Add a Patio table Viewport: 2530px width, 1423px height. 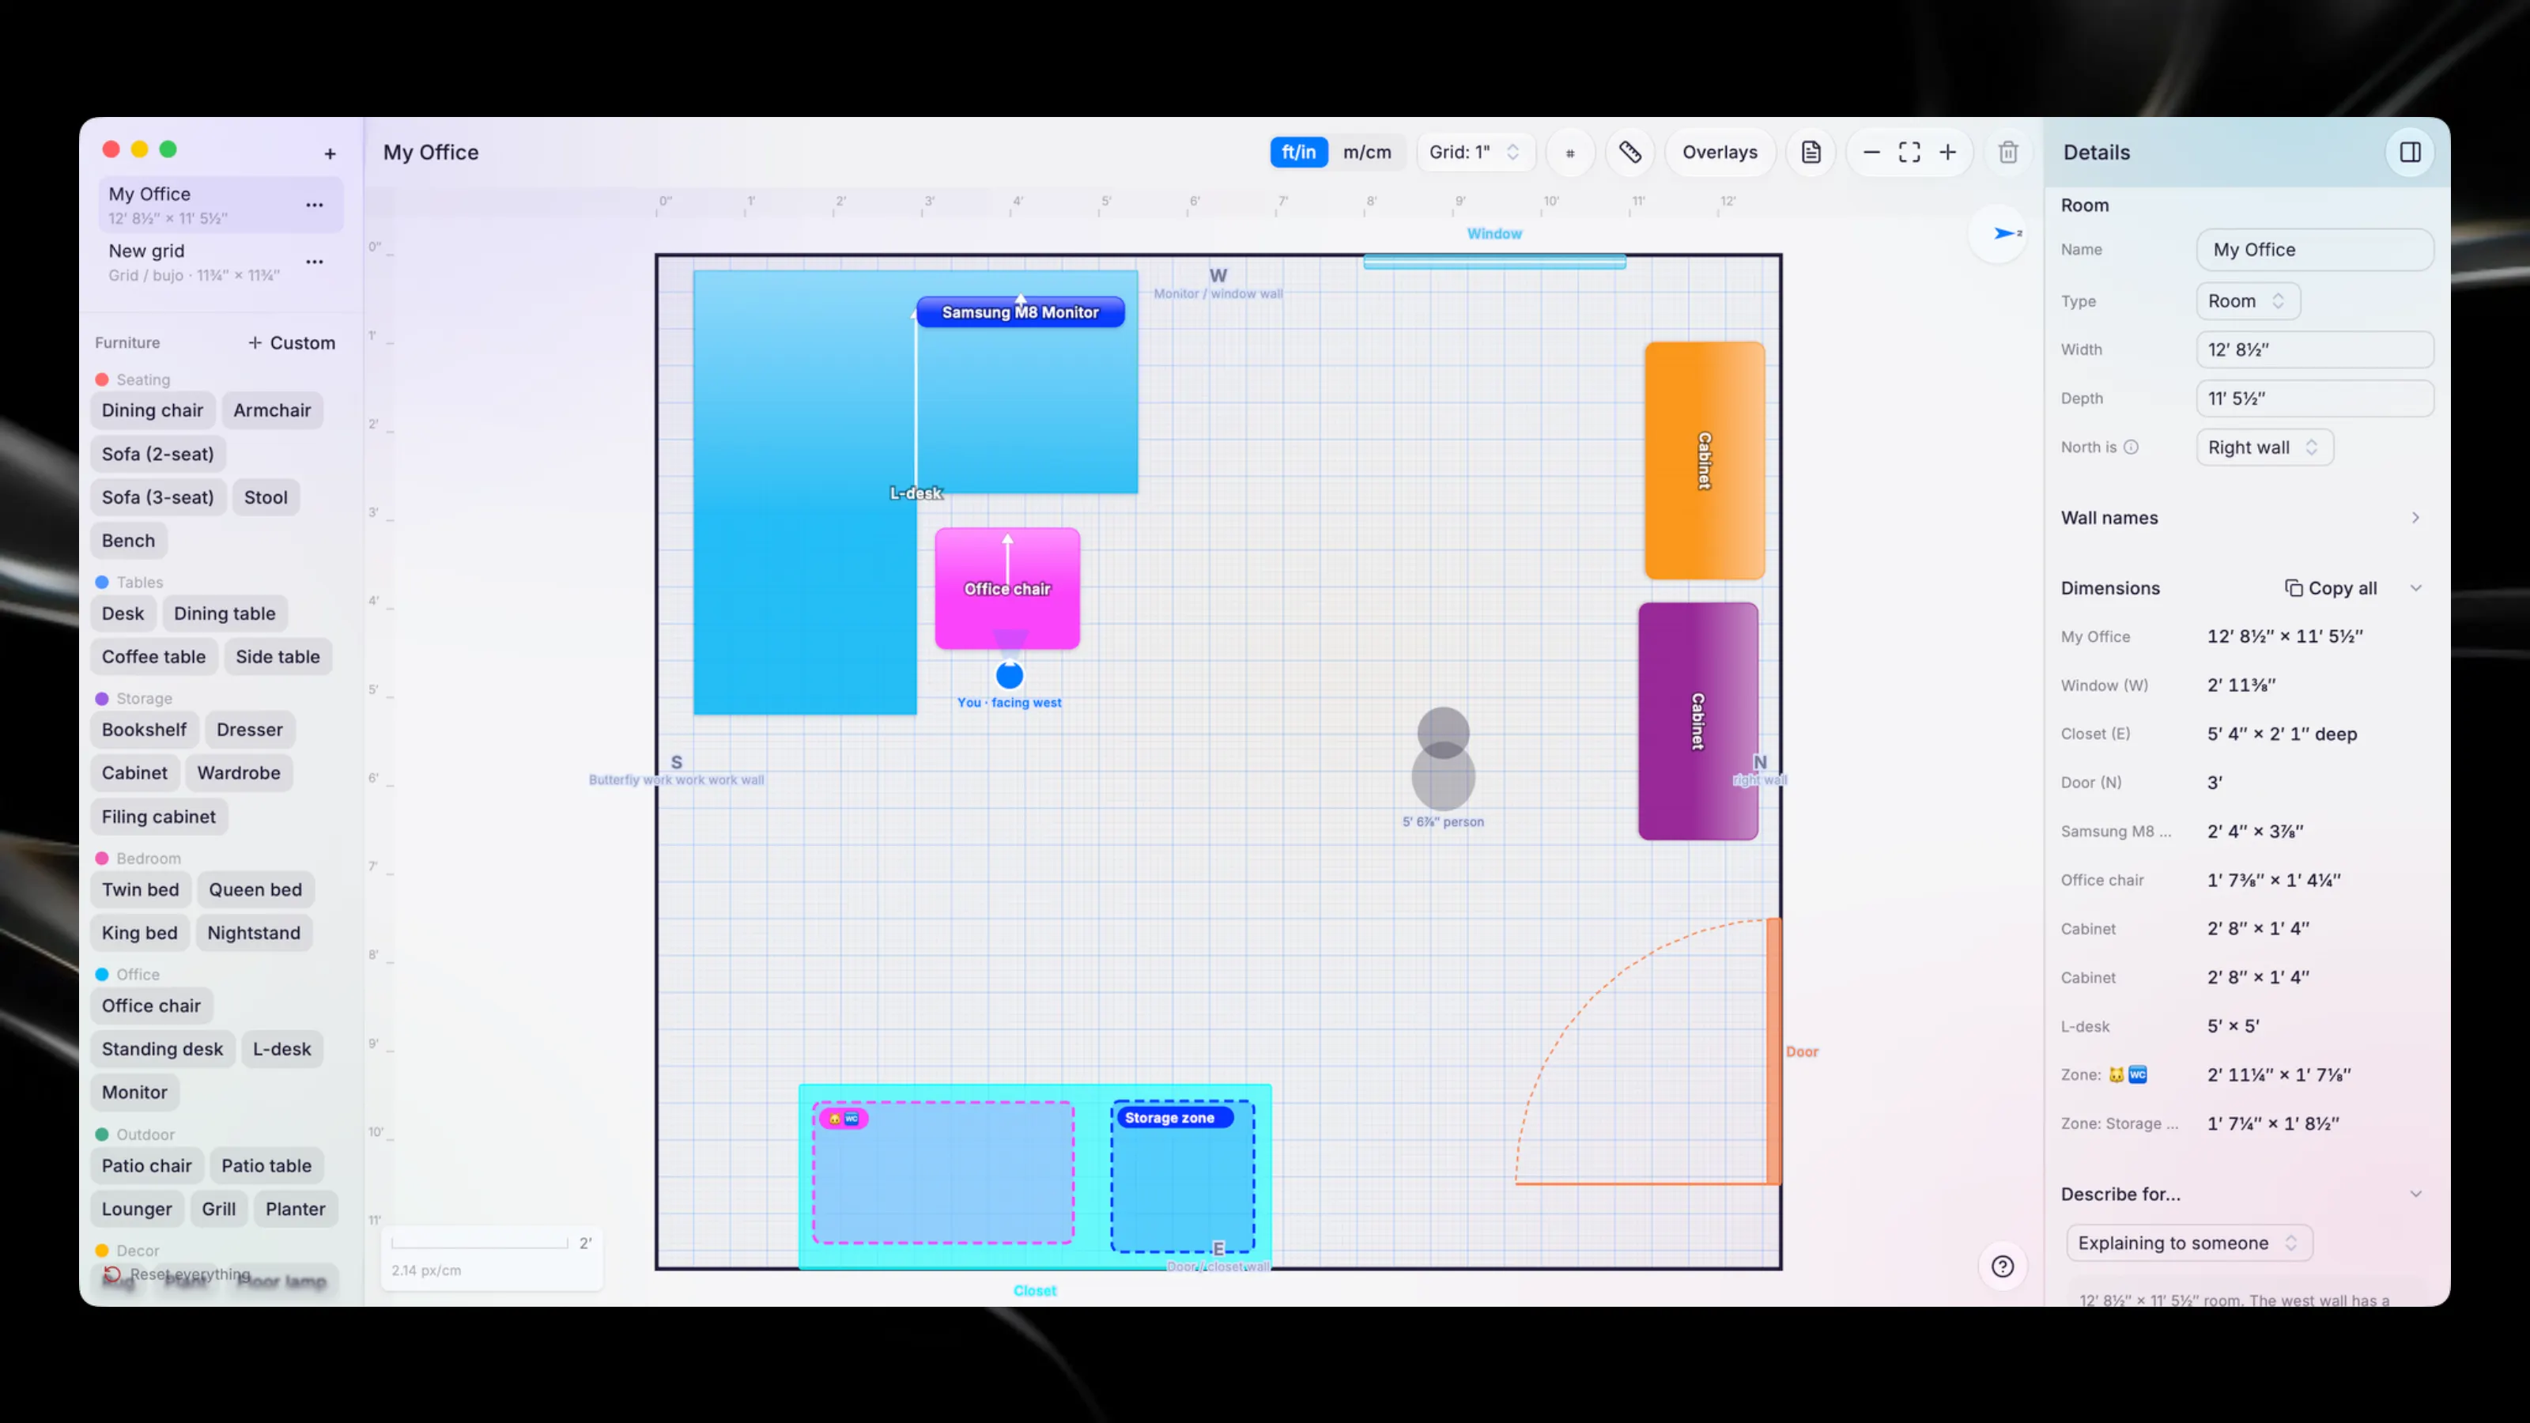coord(266,1166)
